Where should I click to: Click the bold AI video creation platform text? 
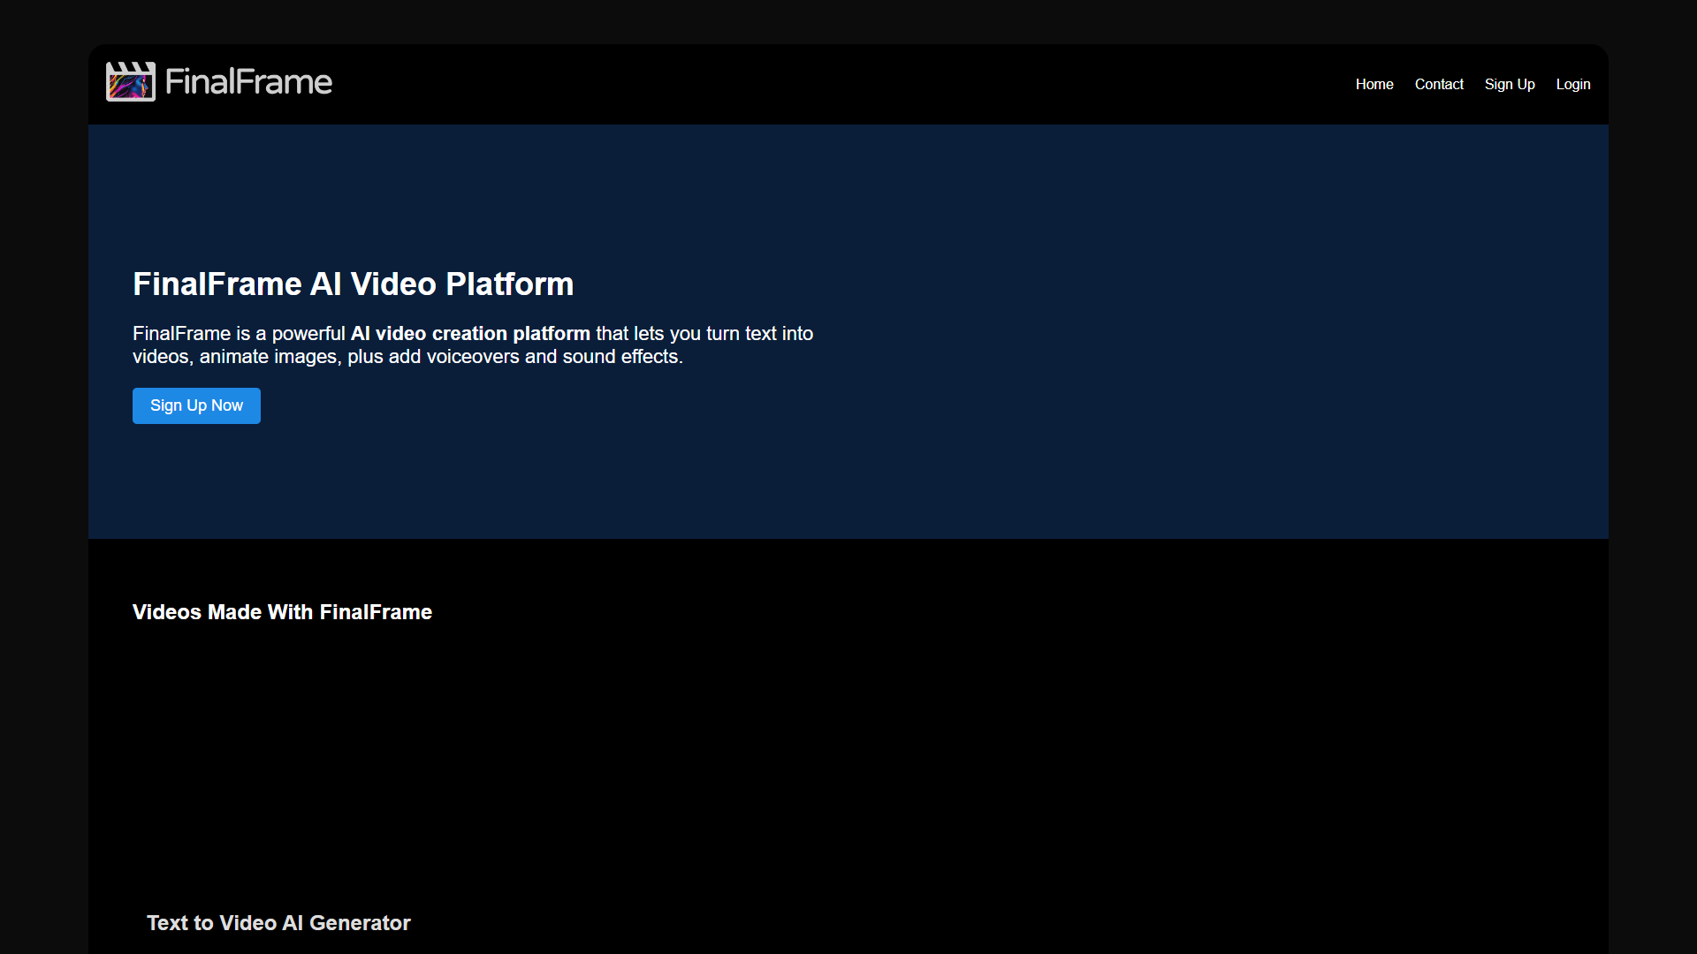470,334
